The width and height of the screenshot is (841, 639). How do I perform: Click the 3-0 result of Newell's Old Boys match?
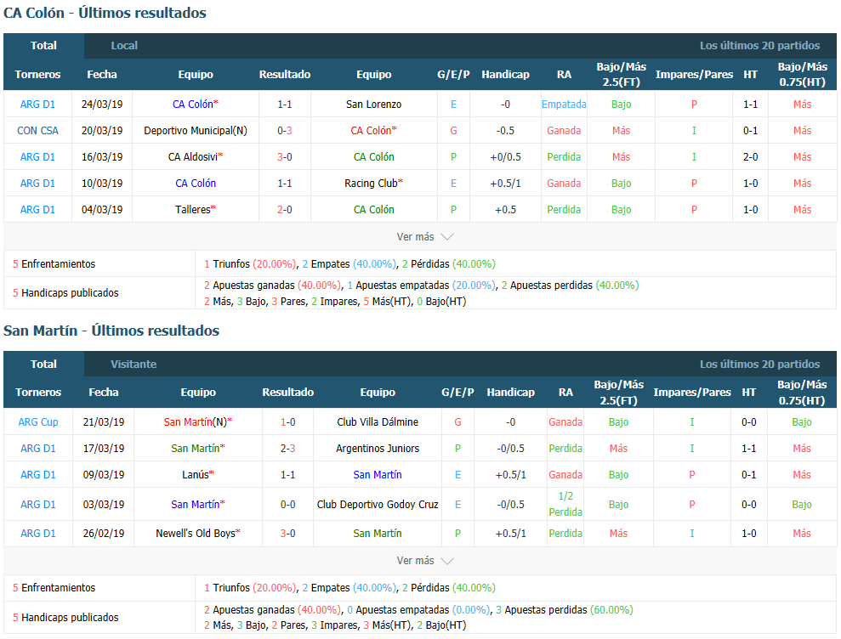[x=288, y=533]
